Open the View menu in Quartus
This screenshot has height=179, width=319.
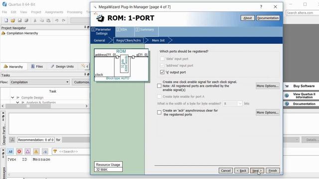[23, 12]
